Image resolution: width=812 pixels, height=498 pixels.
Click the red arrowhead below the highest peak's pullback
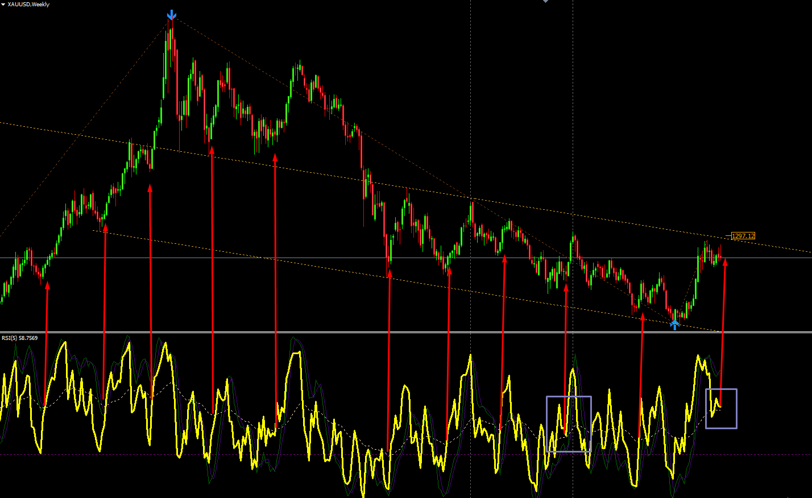(212, 150)
